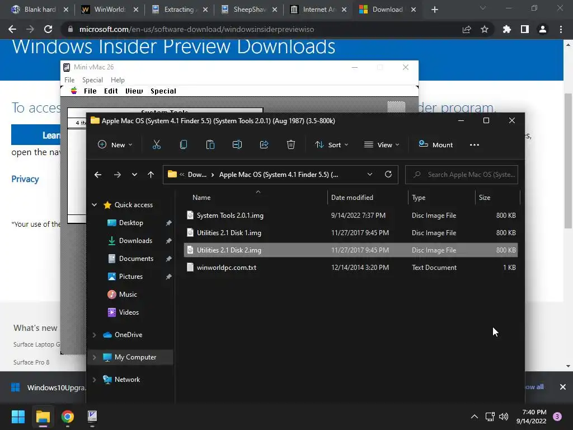Click the Cut scissors icon in File Explorer

[x=157, y=145]
